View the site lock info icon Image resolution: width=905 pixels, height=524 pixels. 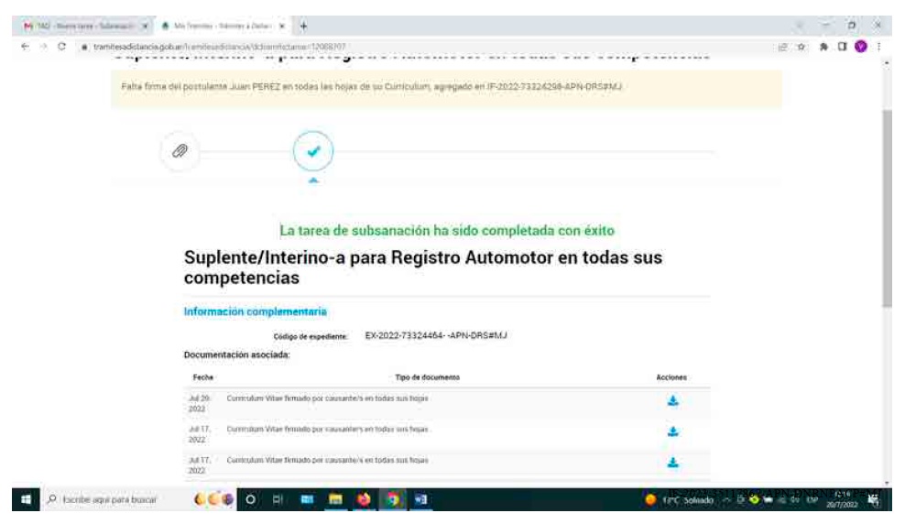[x=84, y=47]
